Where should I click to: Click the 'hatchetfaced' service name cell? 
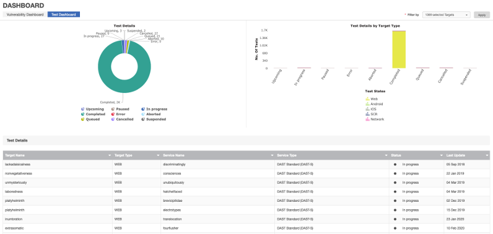(x=218, y=192)
